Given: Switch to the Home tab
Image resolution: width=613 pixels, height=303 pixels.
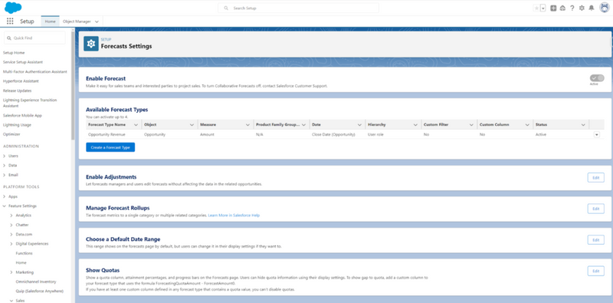Looking at the screenshot, I should point(50,21).
